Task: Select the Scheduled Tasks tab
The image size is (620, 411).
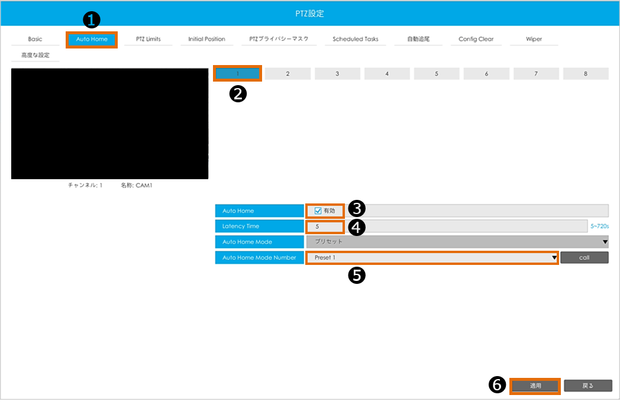Action: tap(355, 40)
